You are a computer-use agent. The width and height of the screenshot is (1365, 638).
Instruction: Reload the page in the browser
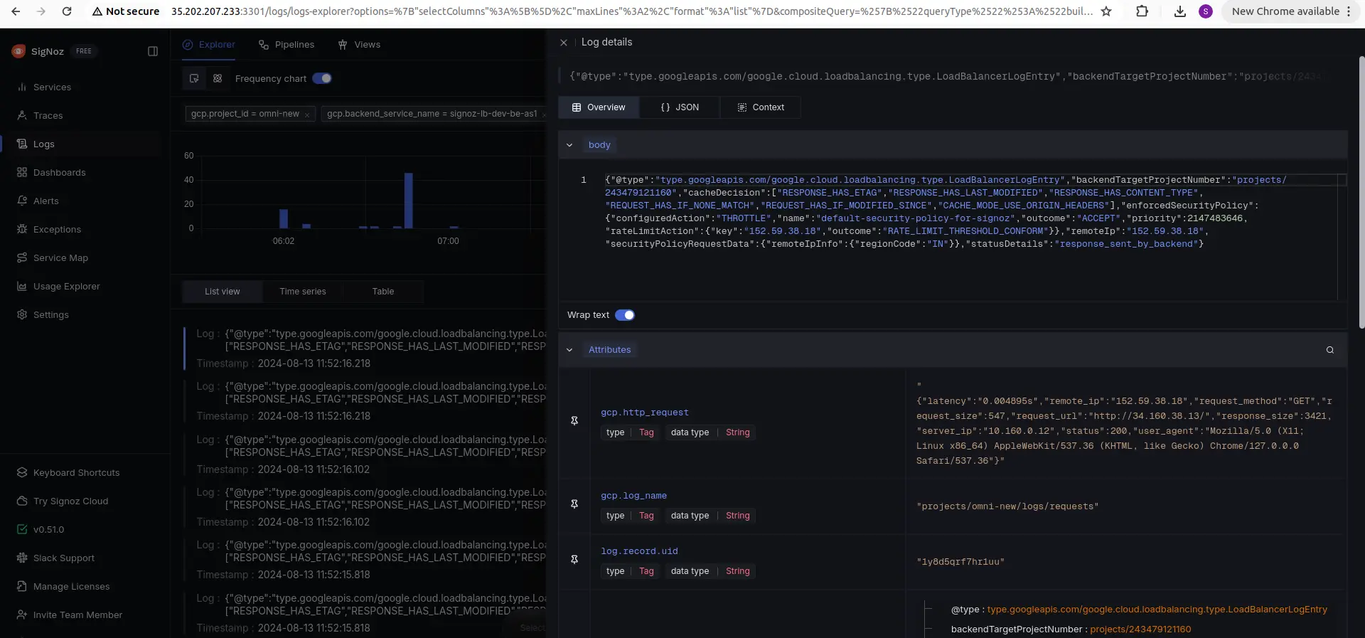[x=67, y=11]
